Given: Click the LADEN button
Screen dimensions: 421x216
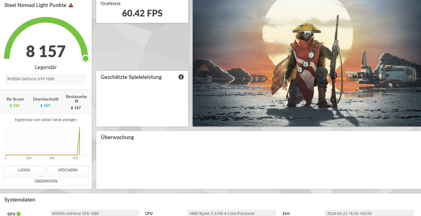Looking at the screenshot, I should pos(24,170).
